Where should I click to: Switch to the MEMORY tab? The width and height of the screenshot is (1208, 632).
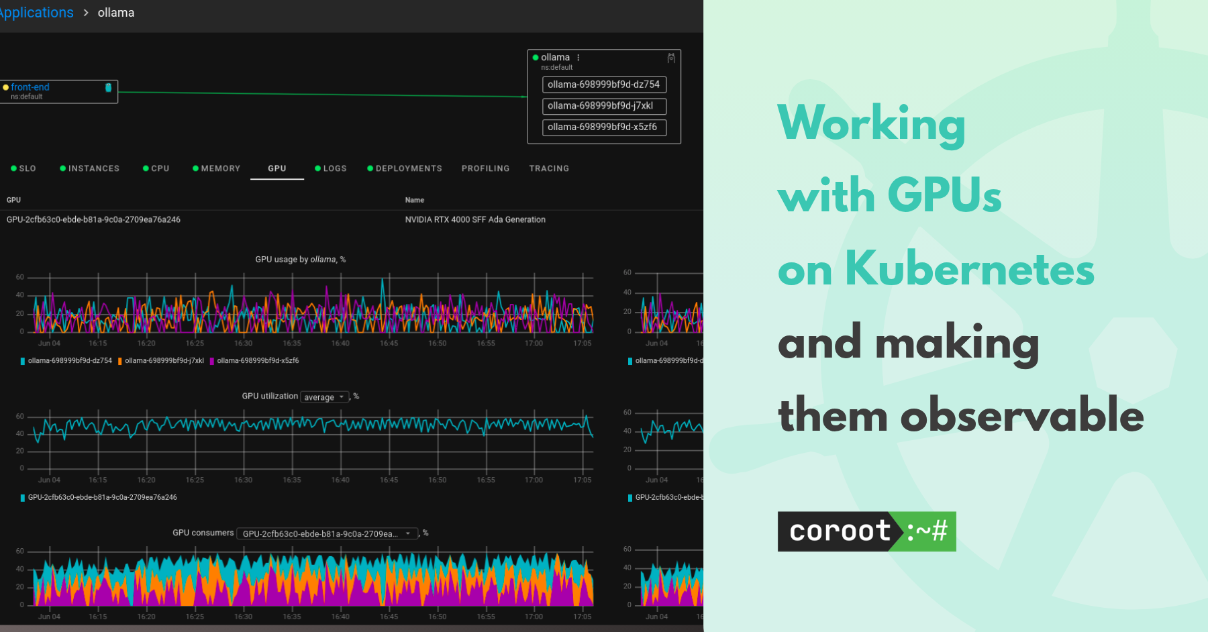coord(216,168)
